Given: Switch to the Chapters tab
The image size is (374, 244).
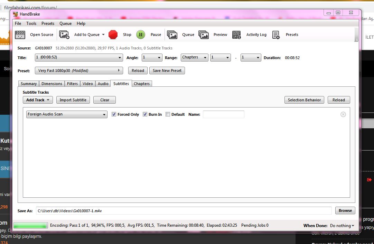Looking at the screenshot, I should click(142, 84).
